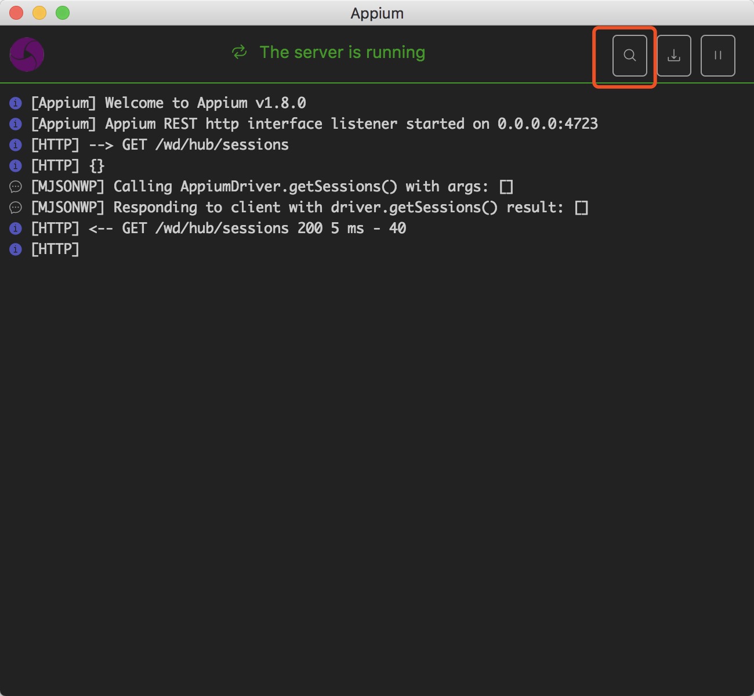Click info icon next to REST http listener line
Viewport: 754px width, 696px height.
click(16, 124)
